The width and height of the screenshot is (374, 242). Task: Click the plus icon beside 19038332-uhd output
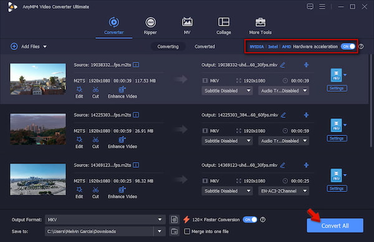pos(306,65)
